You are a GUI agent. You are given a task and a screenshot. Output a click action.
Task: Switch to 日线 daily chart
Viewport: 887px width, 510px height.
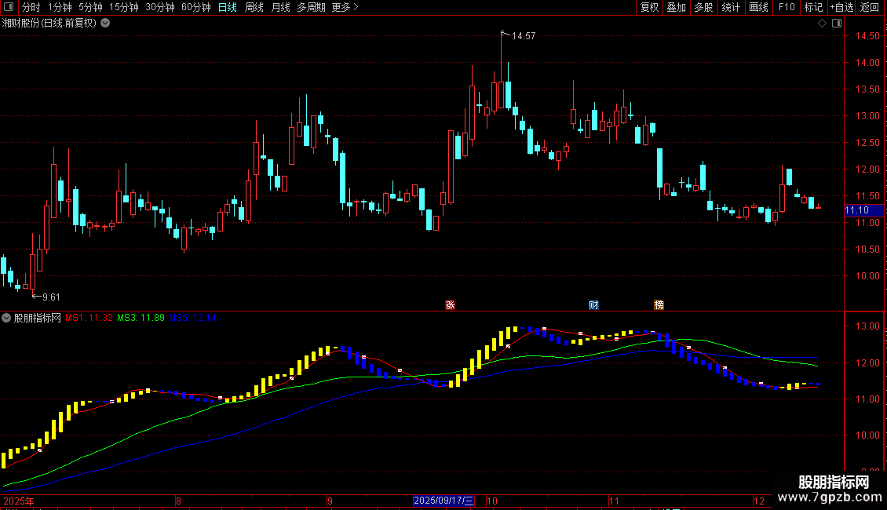point(228,7)
